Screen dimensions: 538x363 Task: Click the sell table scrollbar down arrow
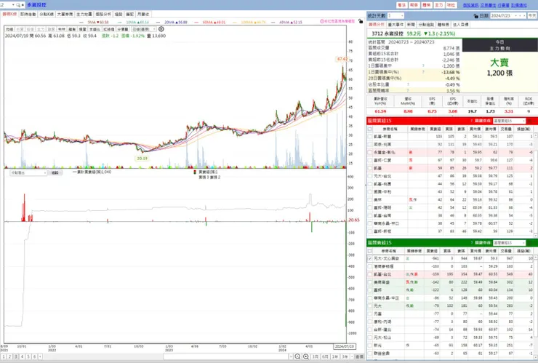(536, 357)
